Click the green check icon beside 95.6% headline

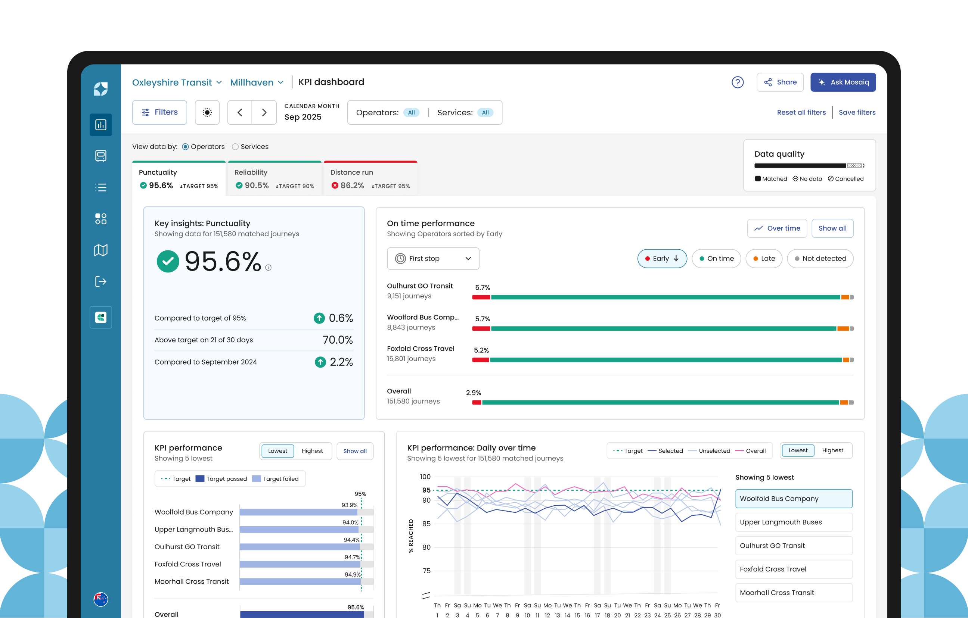168,261
